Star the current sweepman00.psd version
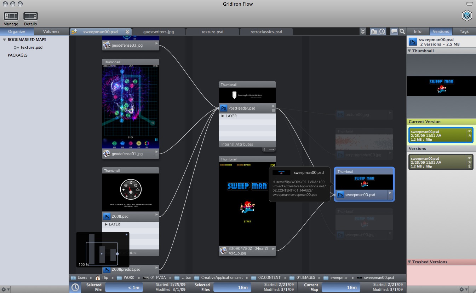476x293 pixels. (x=470, y=135)
